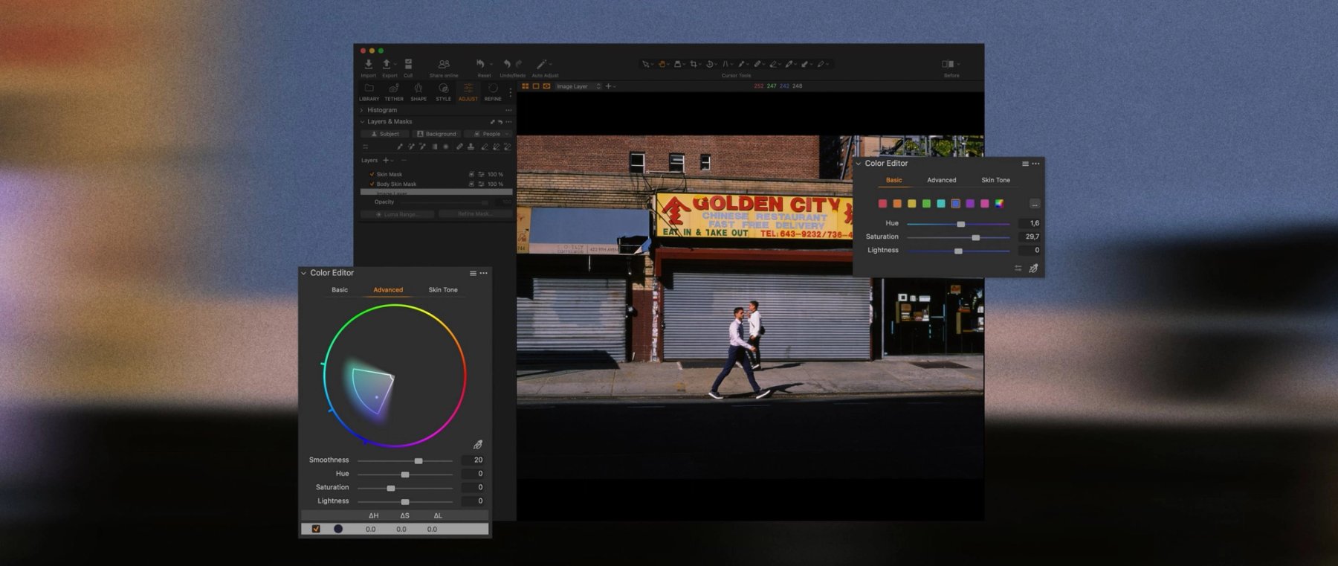
Task: Open the SHAPE tool tab
Action: [418, 92]
